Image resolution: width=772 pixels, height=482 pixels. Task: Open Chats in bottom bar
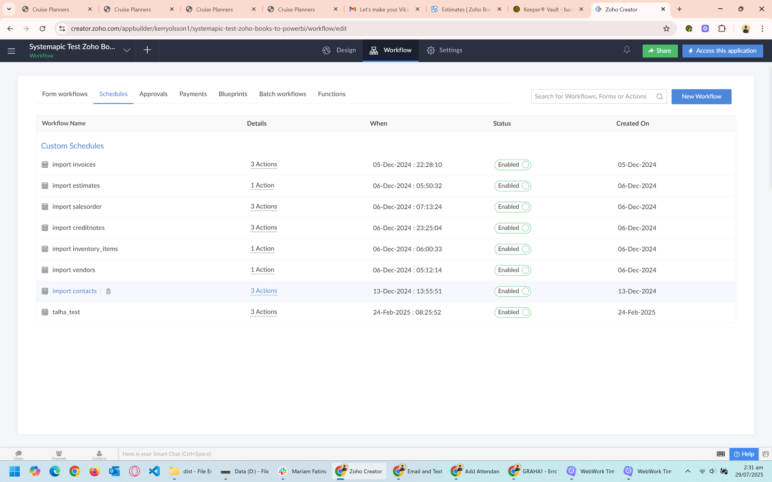pyautogui.click(x=18, y=455)
